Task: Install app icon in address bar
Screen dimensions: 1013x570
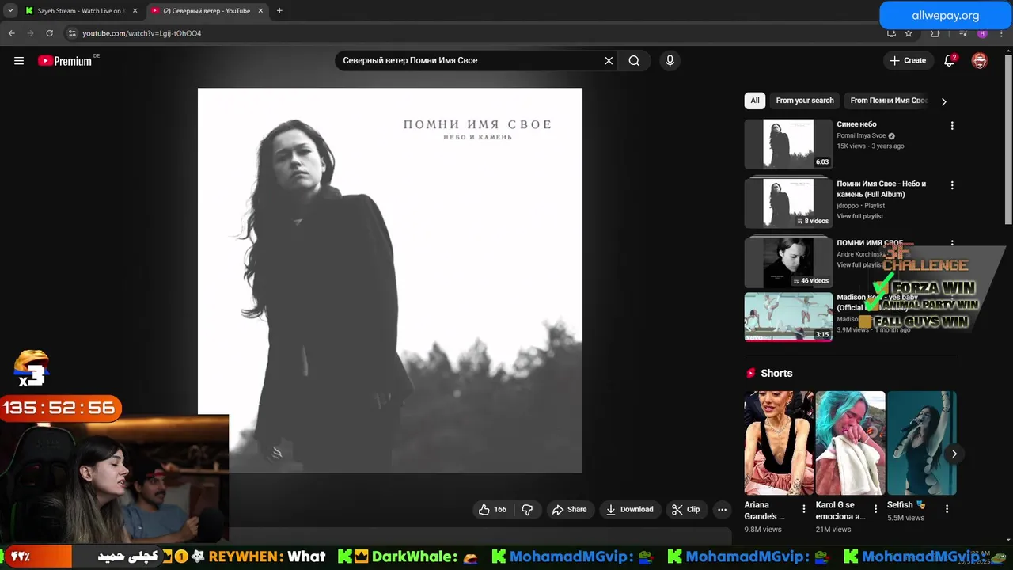Action: [891, 33]
